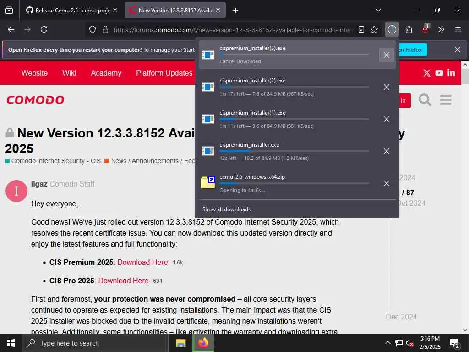Viewport: 469px width, 352px height.
Task: Open the forum hamburger menu
Action: (x=446, y=100)
